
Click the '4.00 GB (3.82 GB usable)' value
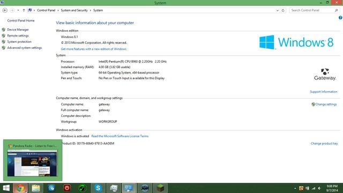(114, 67)
